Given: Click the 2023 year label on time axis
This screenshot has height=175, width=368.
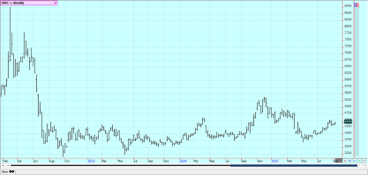Looking at the screenshot, I should [91, 161].
